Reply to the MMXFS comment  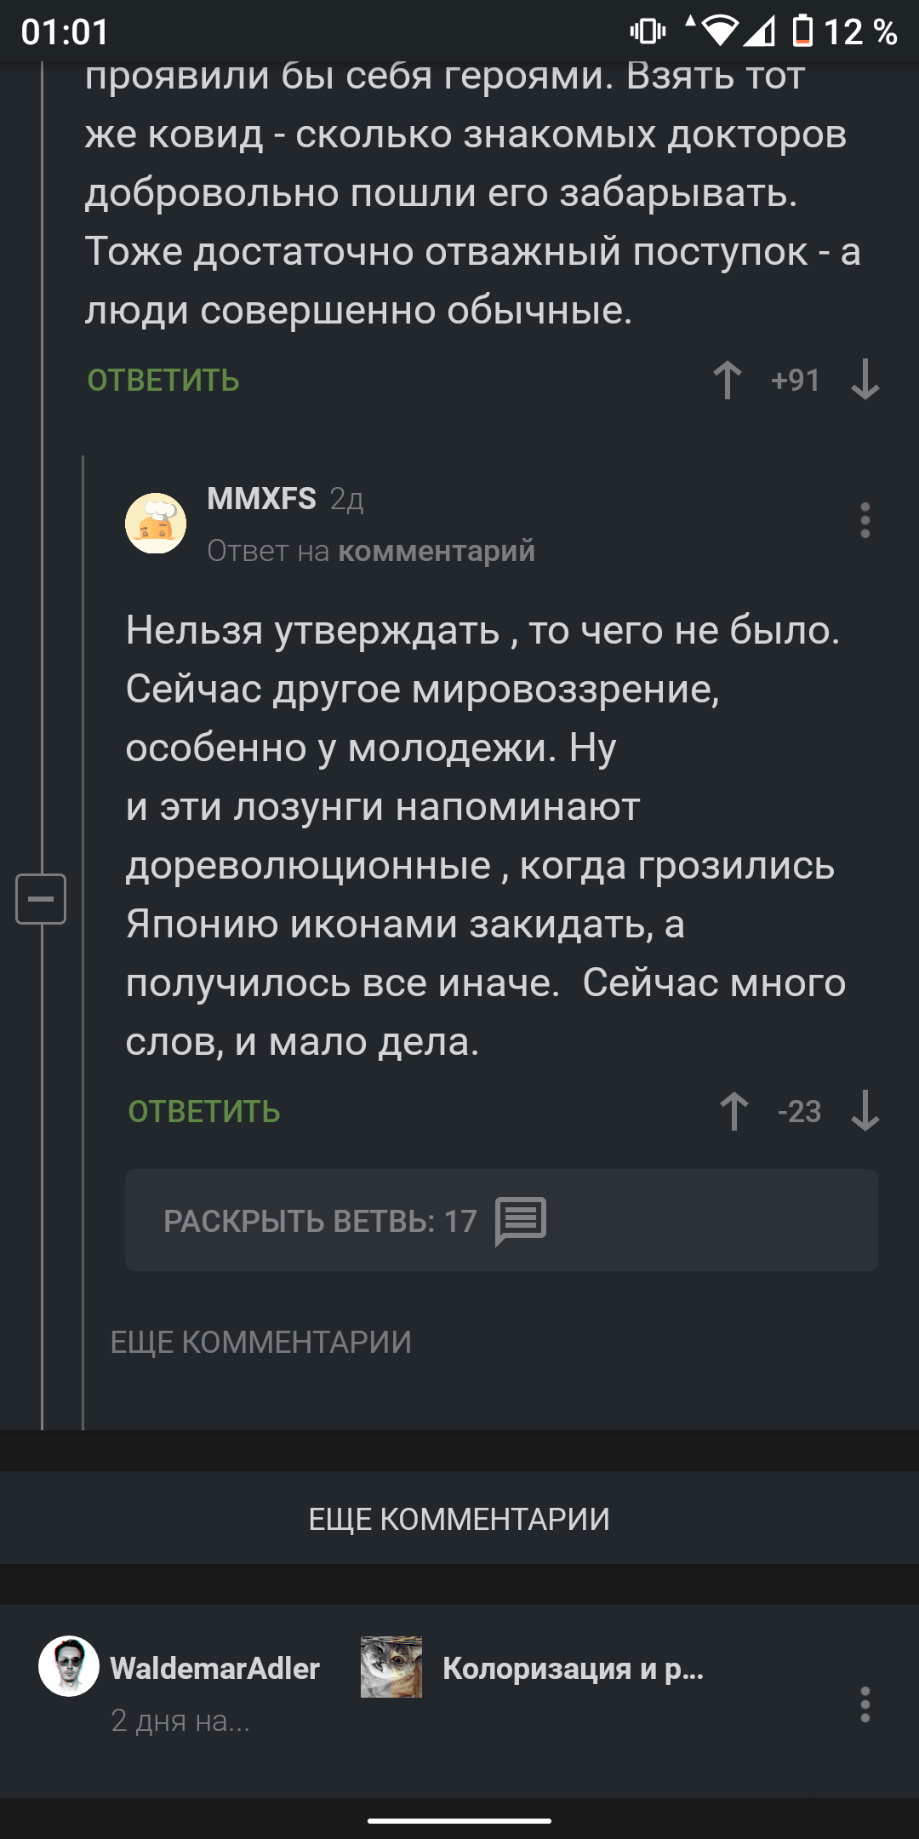pos(204,1112)
